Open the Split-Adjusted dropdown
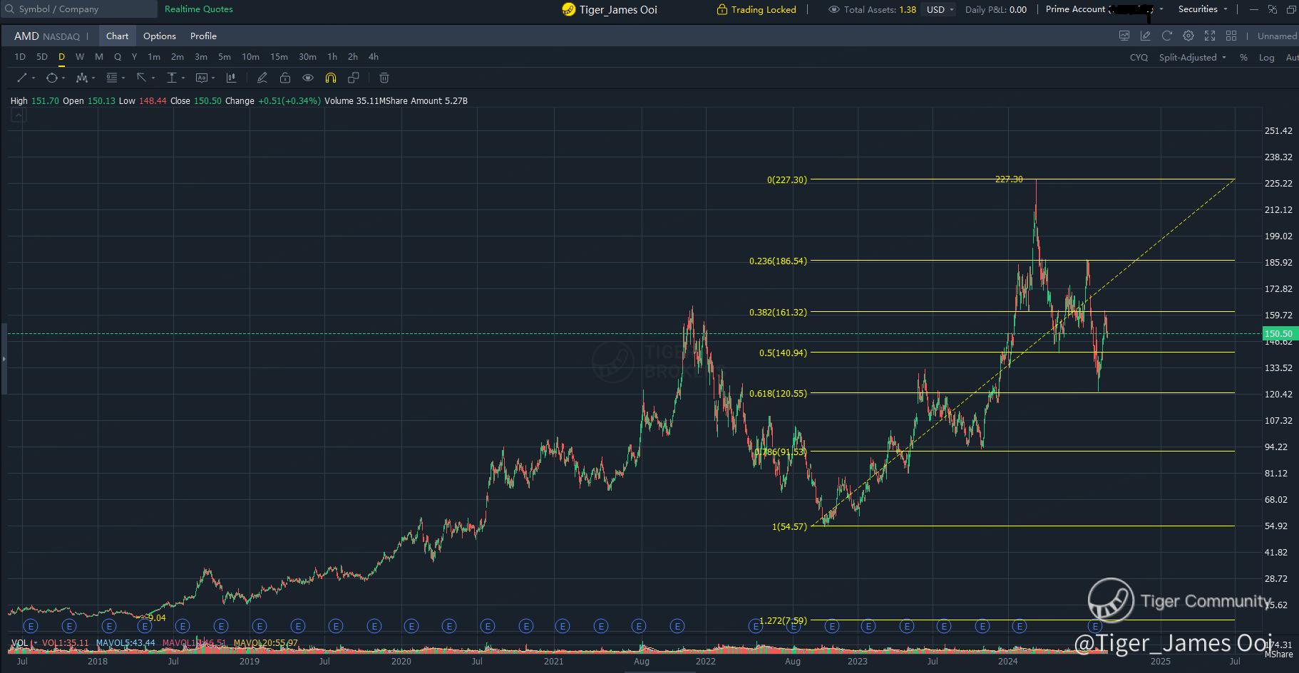This screenshot has height=673, width=1299. (1193, 57)
